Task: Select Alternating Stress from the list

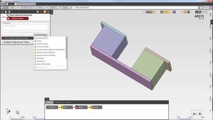Action: click(42, 38)
